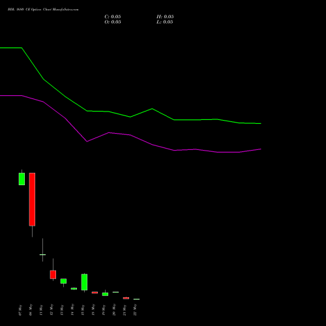The height and width of the screenshot is (326, 326).
Task: Click the "12 May" date label
Action: [x=52, y=310]
